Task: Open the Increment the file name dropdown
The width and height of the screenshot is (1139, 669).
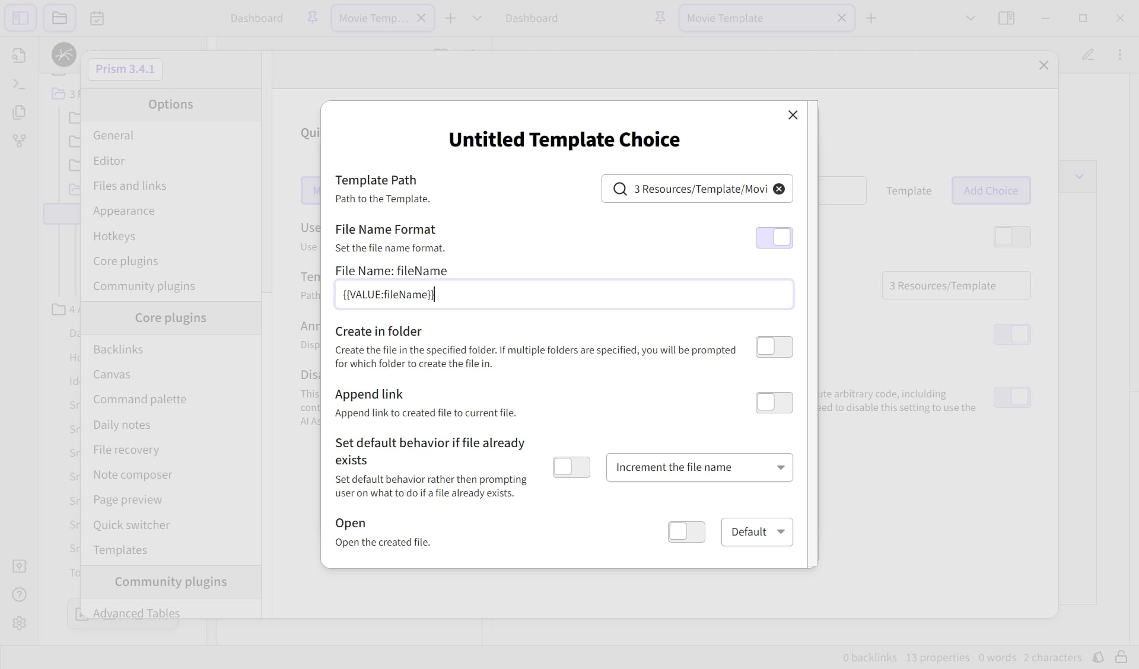Action: click(x=699, y=467)
